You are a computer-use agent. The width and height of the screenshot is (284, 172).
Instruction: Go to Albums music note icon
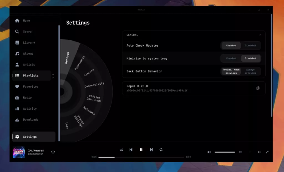pyautogui.click(x=17, y=54)
